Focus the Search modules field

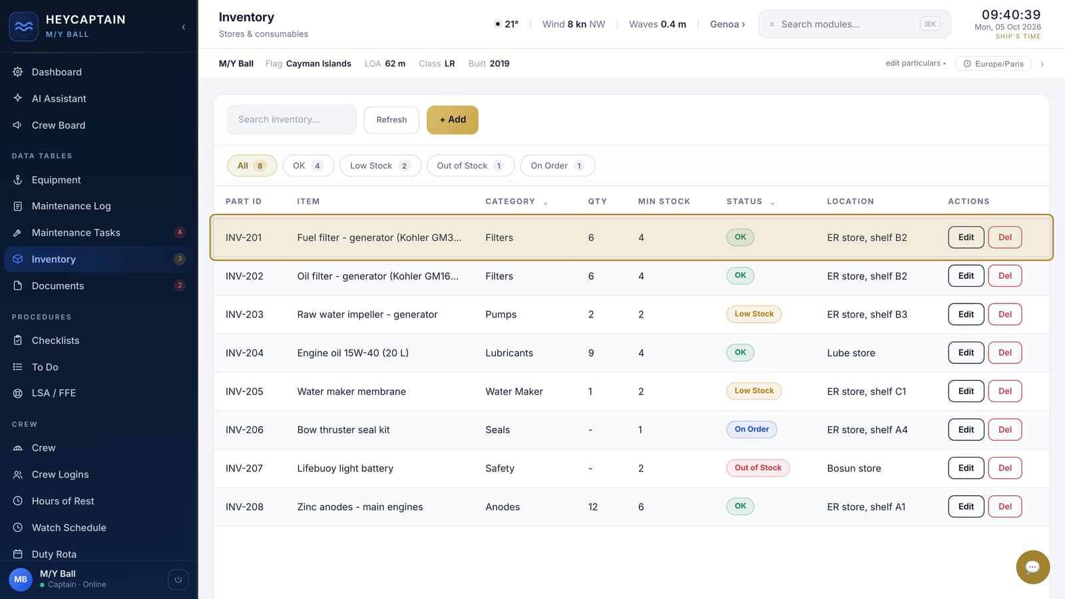point(855,24)
